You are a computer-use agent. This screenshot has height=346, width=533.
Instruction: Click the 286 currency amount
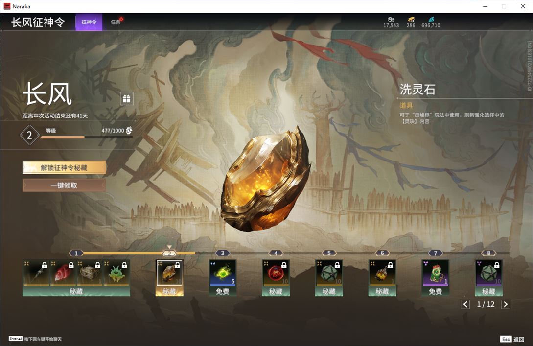click(x=411, y=25)
